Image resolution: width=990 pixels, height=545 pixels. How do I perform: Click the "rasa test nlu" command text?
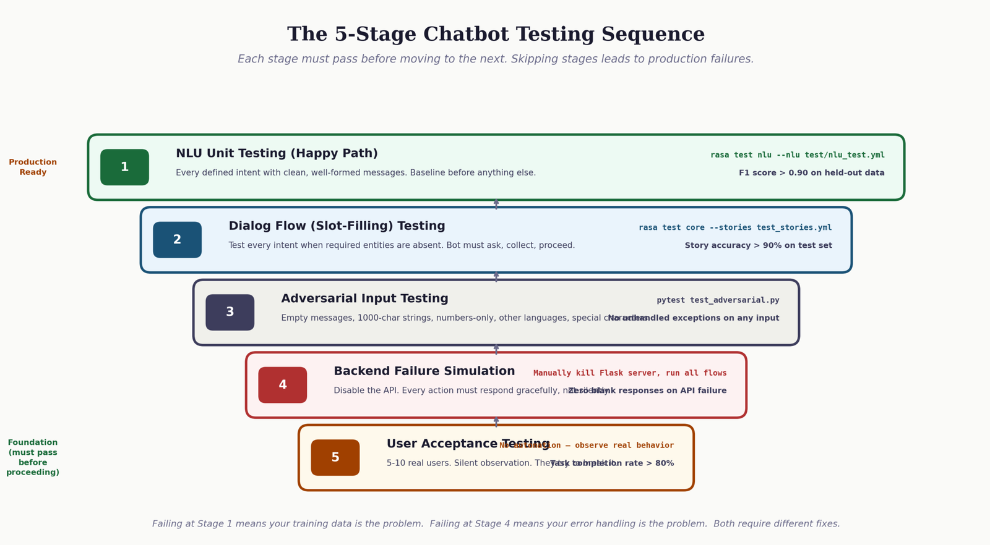click(x=797, y=155)
